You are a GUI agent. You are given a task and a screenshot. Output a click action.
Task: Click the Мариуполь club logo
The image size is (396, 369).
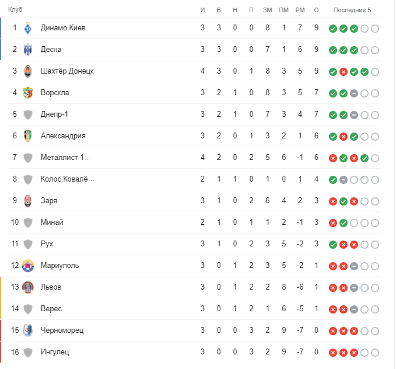point(28,266)
